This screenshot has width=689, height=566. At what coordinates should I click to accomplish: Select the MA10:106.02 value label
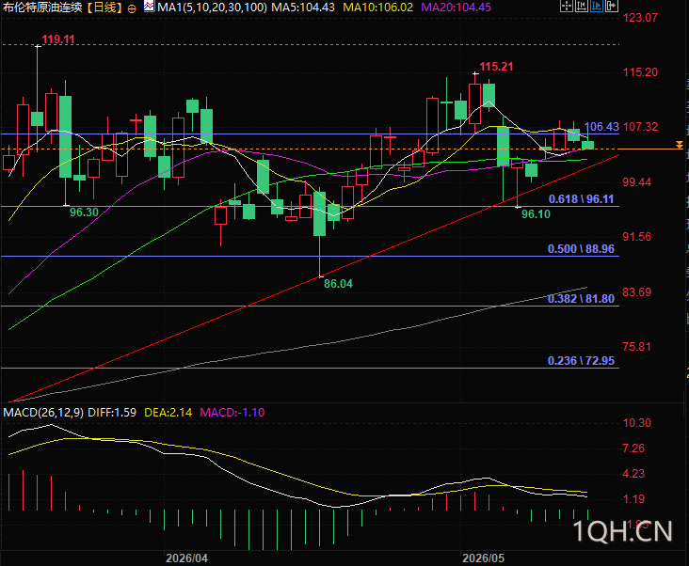pos(377,7)
